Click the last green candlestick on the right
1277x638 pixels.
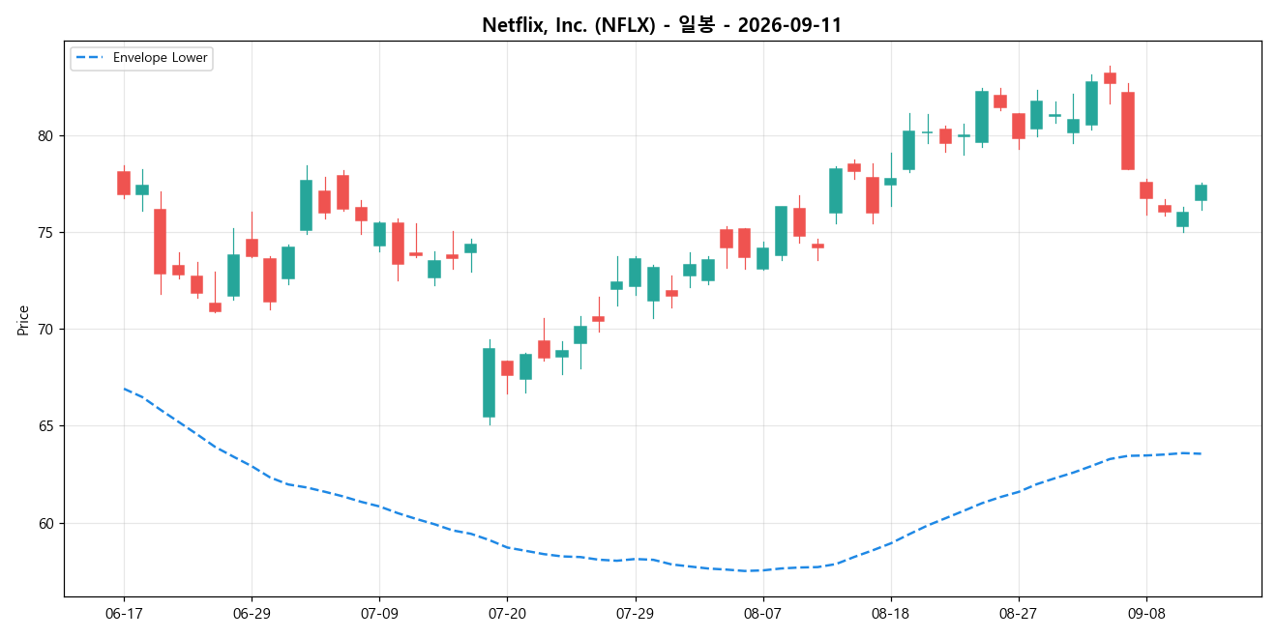(1201, 192)
